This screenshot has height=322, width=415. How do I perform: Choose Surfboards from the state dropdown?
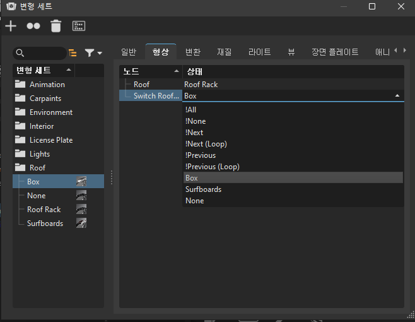[293, 189]
